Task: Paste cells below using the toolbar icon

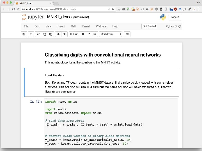Action: (x=51, y=34)
